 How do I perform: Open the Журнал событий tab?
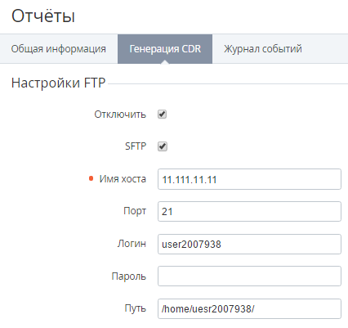point(263,49)
